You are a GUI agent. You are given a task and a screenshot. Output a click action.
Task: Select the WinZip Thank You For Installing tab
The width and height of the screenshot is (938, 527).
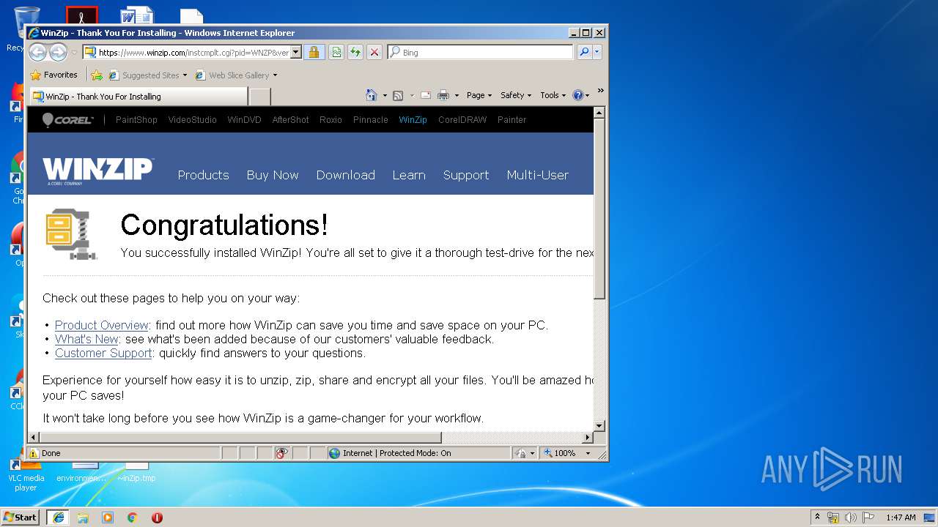click(x=139, y=97)
